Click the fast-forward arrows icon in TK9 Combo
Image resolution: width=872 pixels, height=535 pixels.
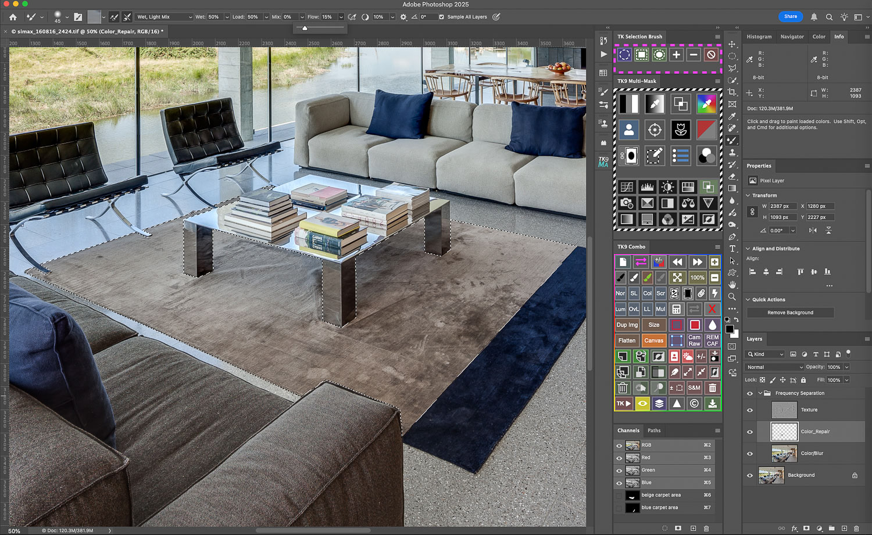pos(696,262)
